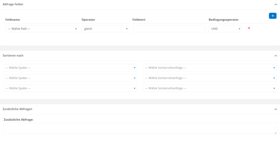
Task: Open the second Wähle Spalte dropdown
Action: (x=70, y=78)
